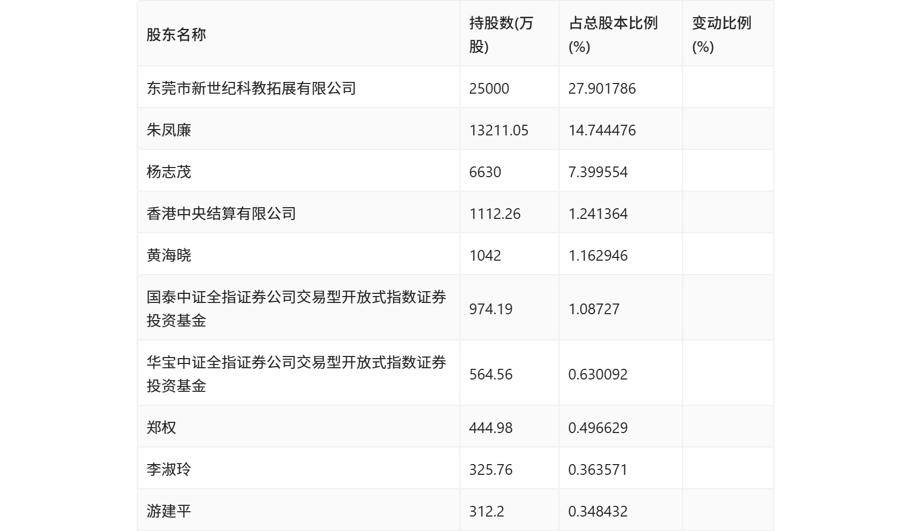The width and height of the screenshot is (911, 531).
Task: Click the value 6630
Action: pyautogui.click(x=485, y=172)
